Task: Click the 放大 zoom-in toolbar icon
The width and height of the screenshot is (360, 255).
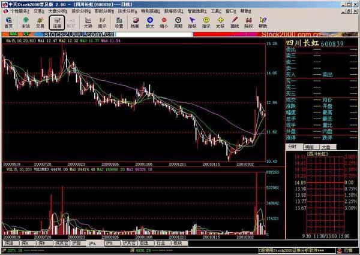Action: coord(149,23)
